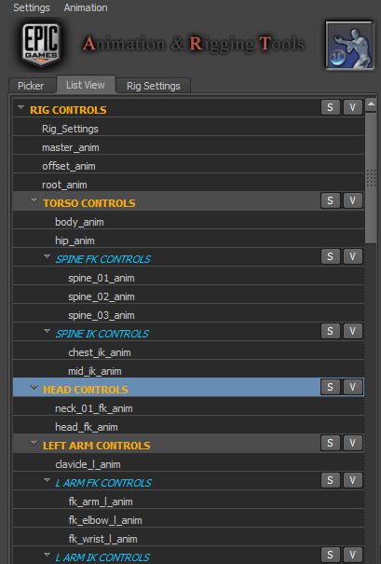This screenshot has width=381, height=564.
Task: Select the master_anim control
Action: click(188, 147)
